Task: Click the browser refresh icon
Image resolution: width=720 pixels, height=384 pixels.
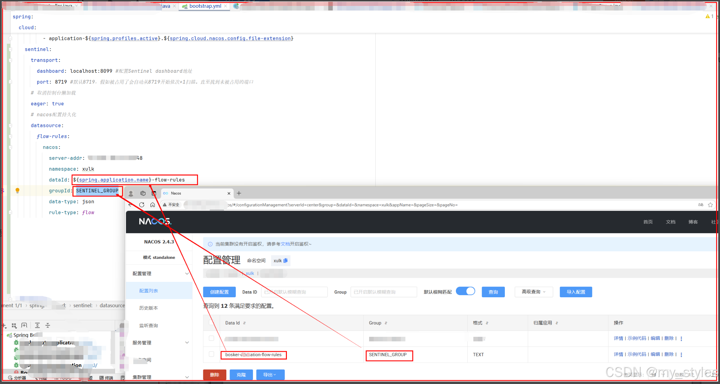Action: tap(142, 205)
